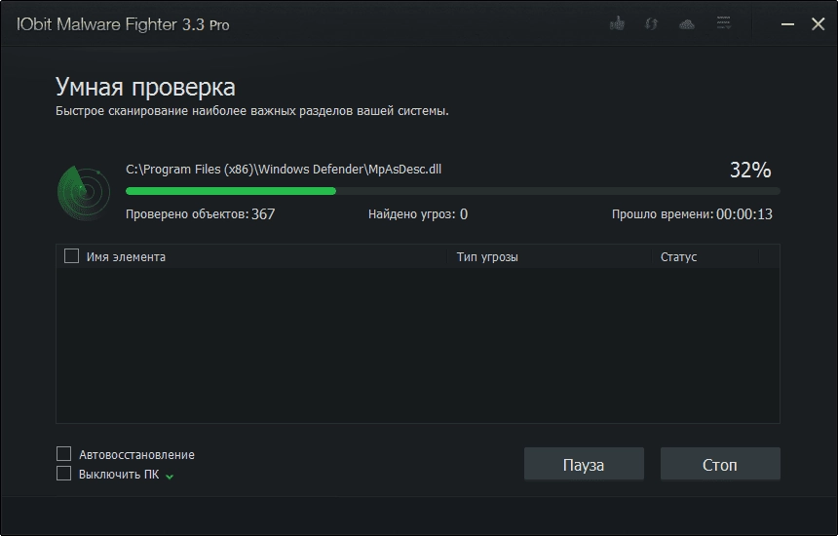Image resolution: width=838 pixels, height=536 pixels.
Task: Click the green radar scanning icon
Action: click(x=84, y=193)
